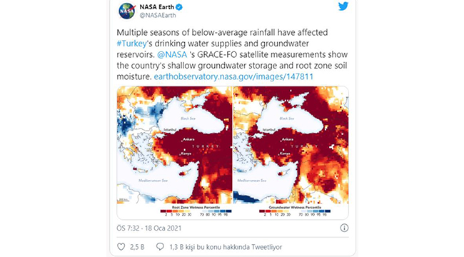Click the NASA Earth account name
This screenshot has width=464, height=257.
pyautogui.click(x=157, y=7)
